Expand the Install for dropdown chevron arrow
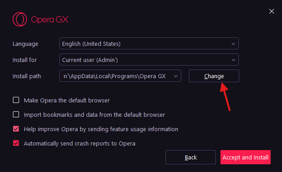Image resolution: width=282 pixels, height=172 pixels. (233, 60)
